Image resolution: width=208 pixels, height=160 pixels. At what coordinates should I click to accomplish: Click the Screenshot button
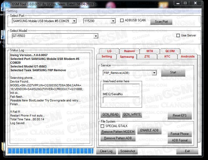click(x=128, y=151)
